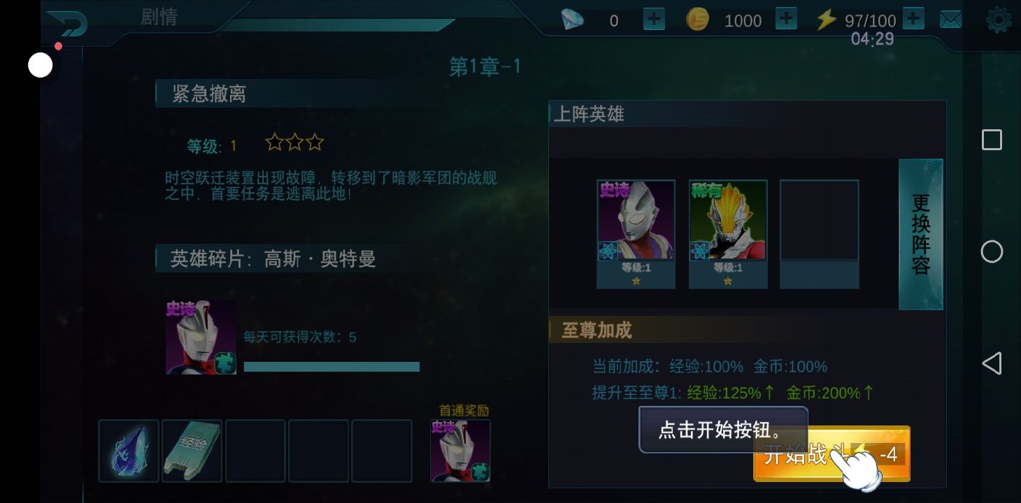This screenshot has height=503, width=1021.
Task: Tap the Cosmos hero fragment portrait
Action: click(201, 337)
